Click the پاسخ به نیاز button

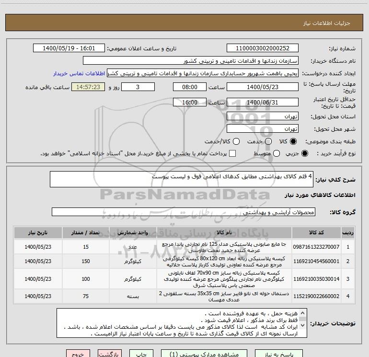click(279, 354)
